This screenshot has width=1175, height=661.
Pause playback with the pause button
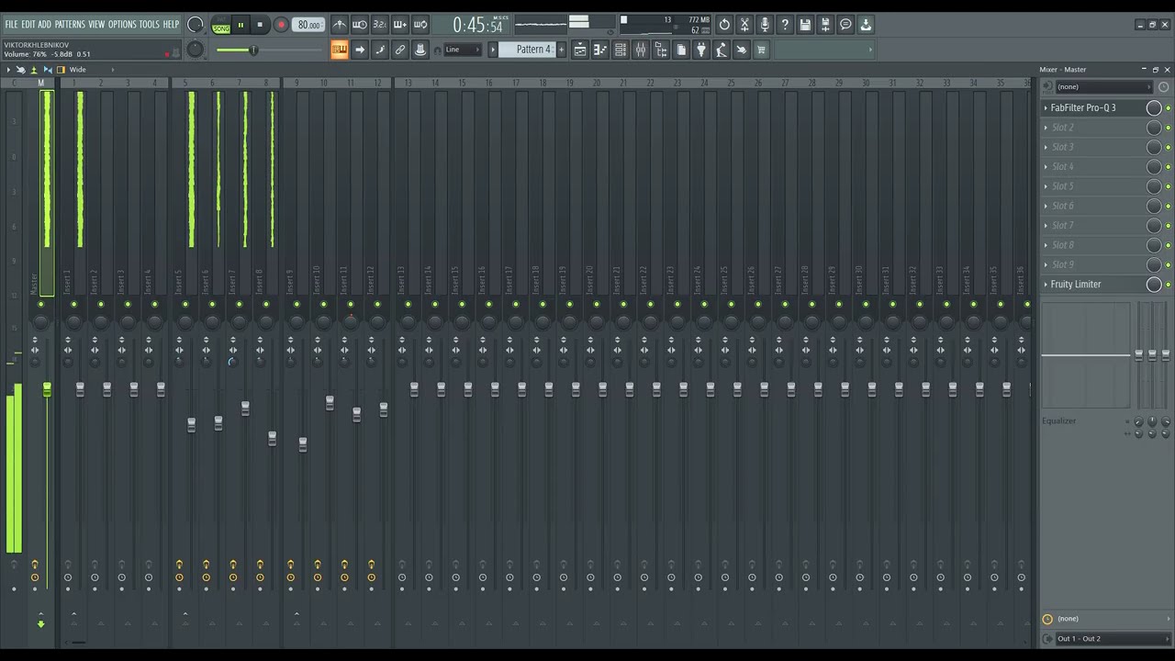point(241,26)
